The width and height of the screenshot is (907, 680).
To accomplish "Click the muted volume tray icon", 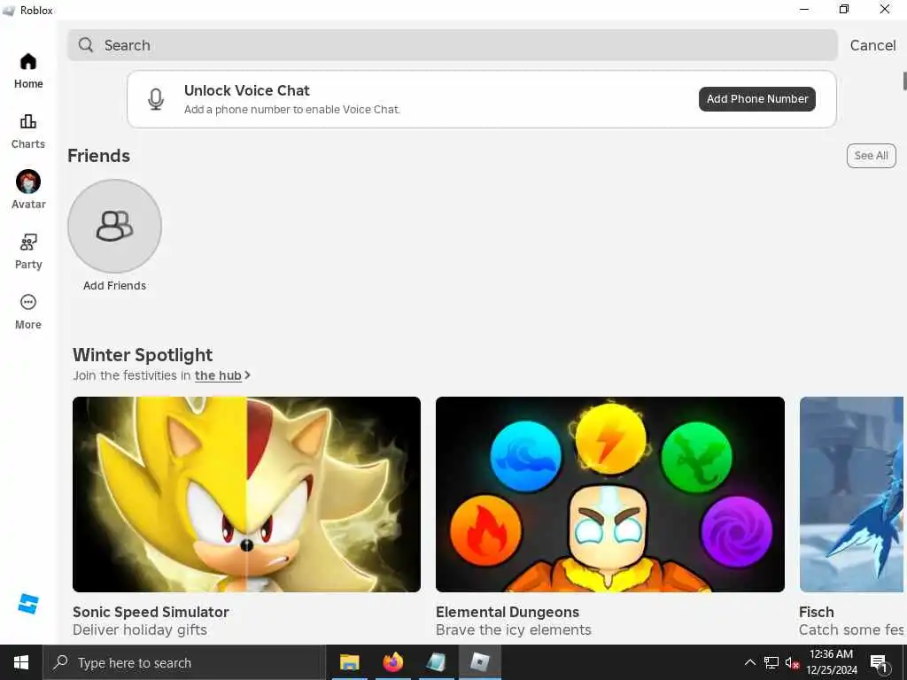I will coord(792,662).
